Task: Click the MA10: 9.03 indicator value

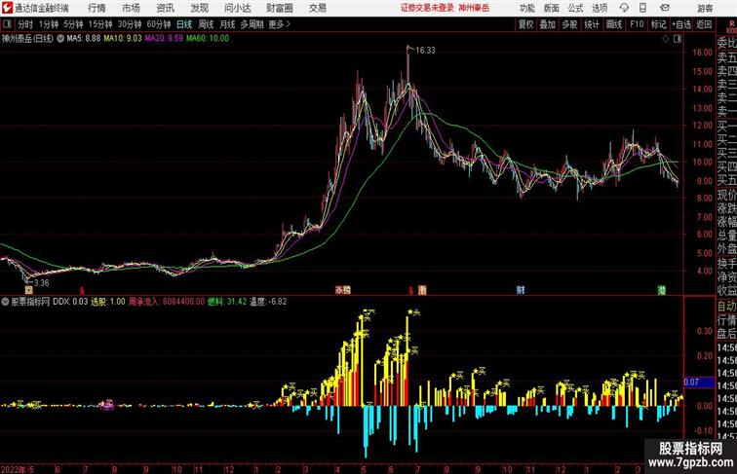Action: (123, 39)
